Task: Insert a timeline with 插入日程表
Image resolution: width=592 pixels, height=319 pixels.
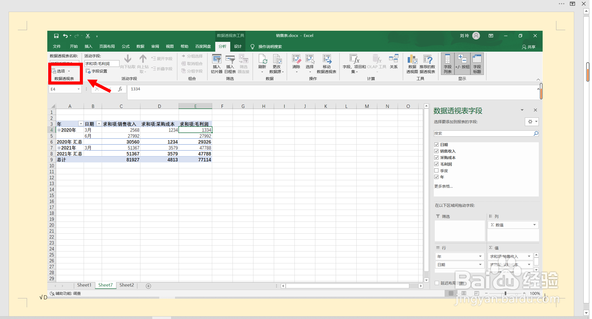Action: 230,64
